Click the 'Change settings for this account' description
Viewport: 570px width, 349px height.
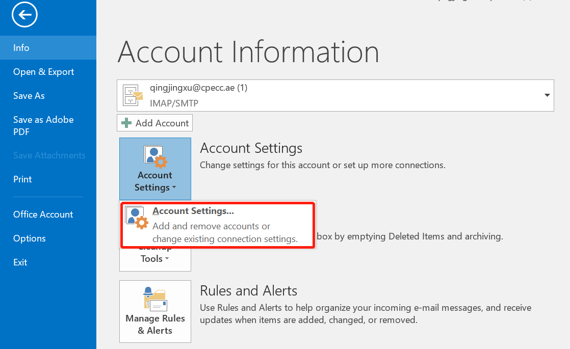[322, 165]
